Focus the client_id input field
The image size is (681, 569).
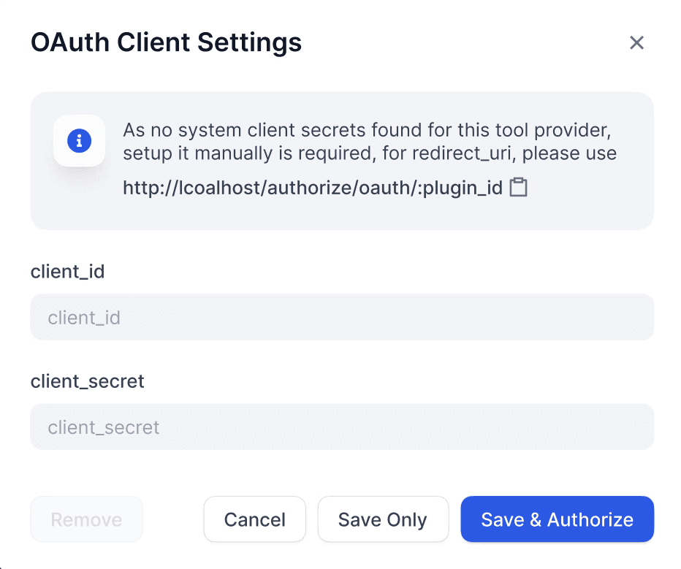pyautogui.click(x=341, y=318)
